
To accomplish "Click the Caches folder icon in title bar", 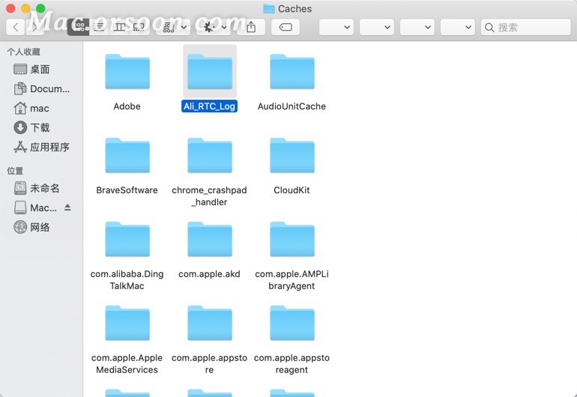I will click(269, 9).
